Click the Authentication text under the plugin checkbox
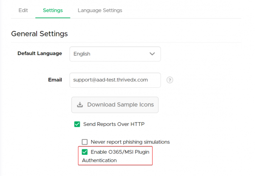This screenshot has width=255, height=176. pos(99,160)
